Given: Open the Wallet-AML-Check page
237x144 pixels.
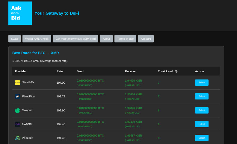Looking at the screenshot, I should (37, 39).
